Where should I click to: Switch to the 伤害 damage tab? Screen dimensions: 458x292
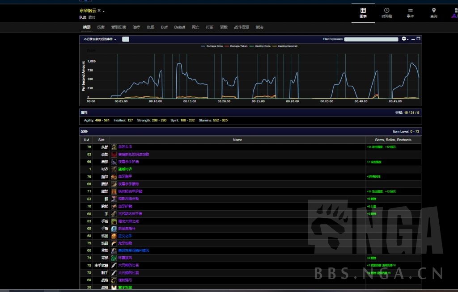pyautogui.click(x=101, y=27)
